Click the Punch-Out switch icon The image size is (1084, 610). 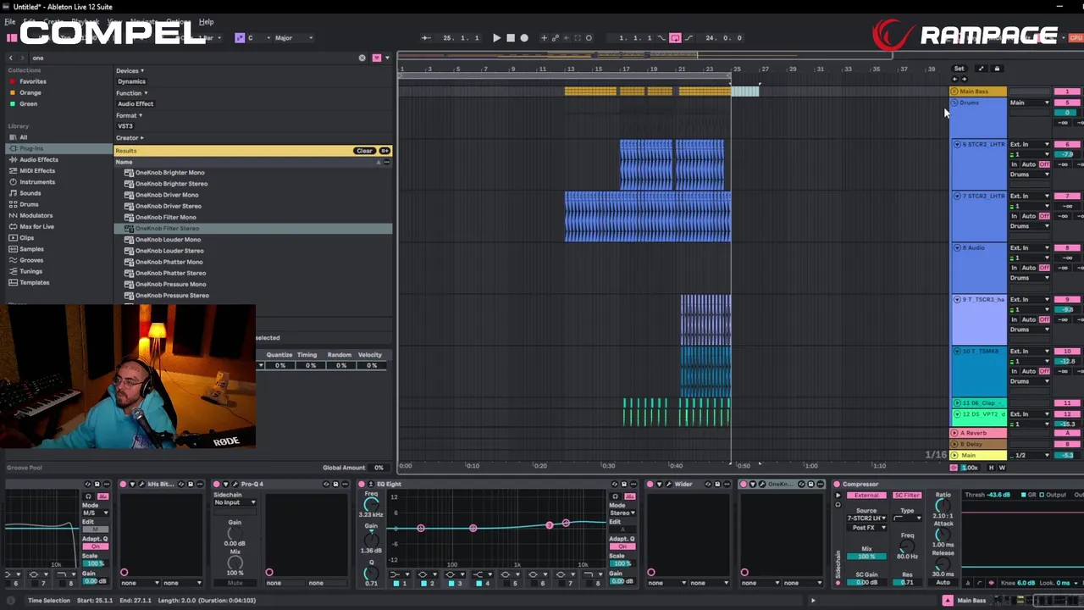click(688, 38)
